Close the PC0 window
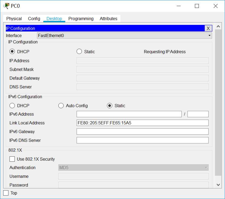The height and width of the screenshot is (199, 225). (215, 6)
